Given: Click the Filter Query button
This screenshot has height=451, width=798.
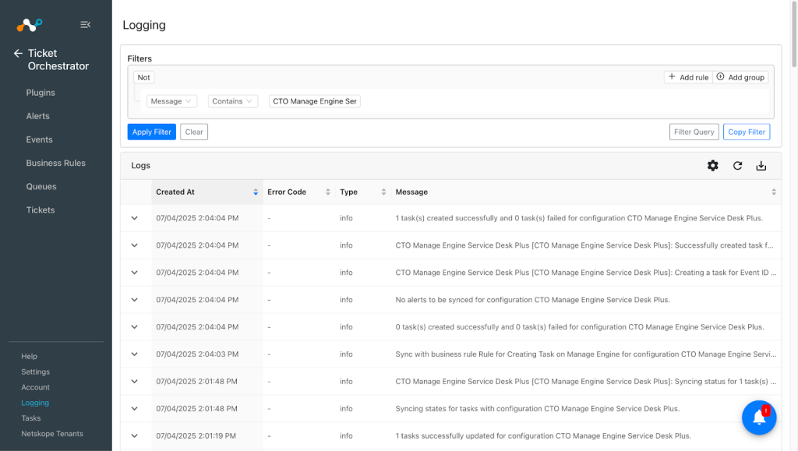Looking at the screenshot, I should pos(694,132).
